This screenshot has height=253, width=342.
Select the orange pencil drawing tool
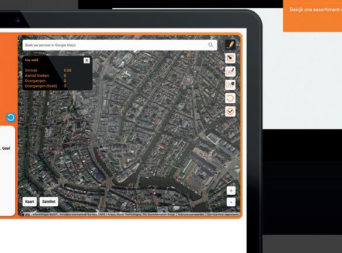click(x=230, y=45)
